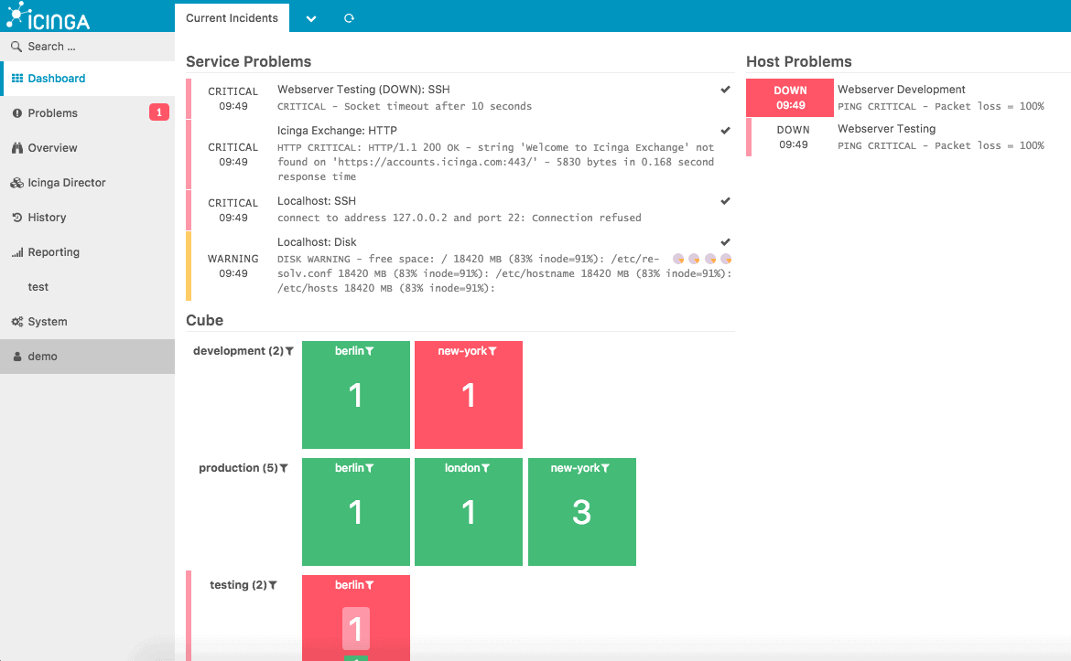Viewport: 1071px width, 661px height.
Task: Open the Localhost: Disk service link
Action: (x=317, y=242)
